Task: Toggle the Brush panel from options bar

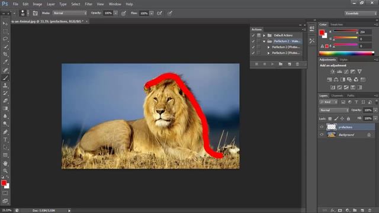Action: point(36,13)
